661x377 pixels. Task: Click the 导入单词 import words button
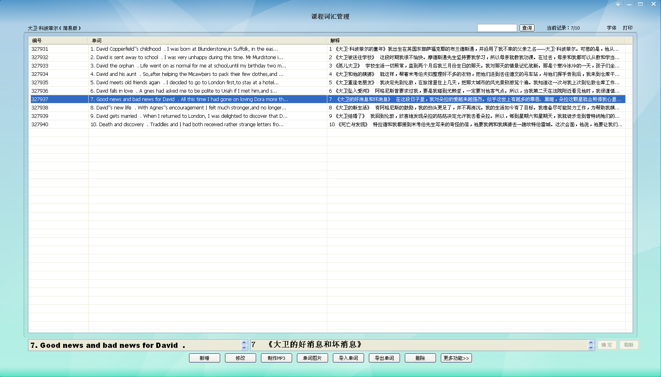pyautogui.click(x=348, y=358)
